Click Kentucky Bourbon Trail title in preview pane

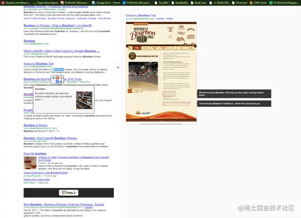[x=141, y=16]
